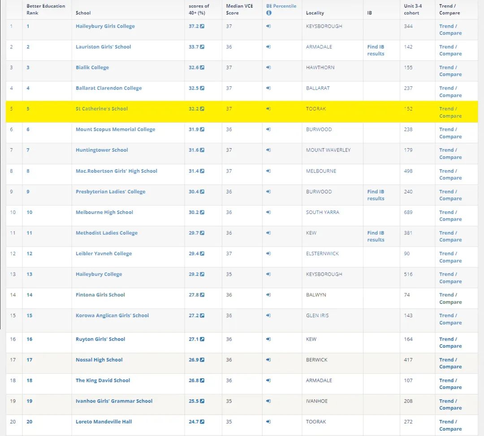Viewport: 484px width, 436px height.
Task: Select the KEYSBOROUGH locality in row 1
Action: (x=324, y=26)
